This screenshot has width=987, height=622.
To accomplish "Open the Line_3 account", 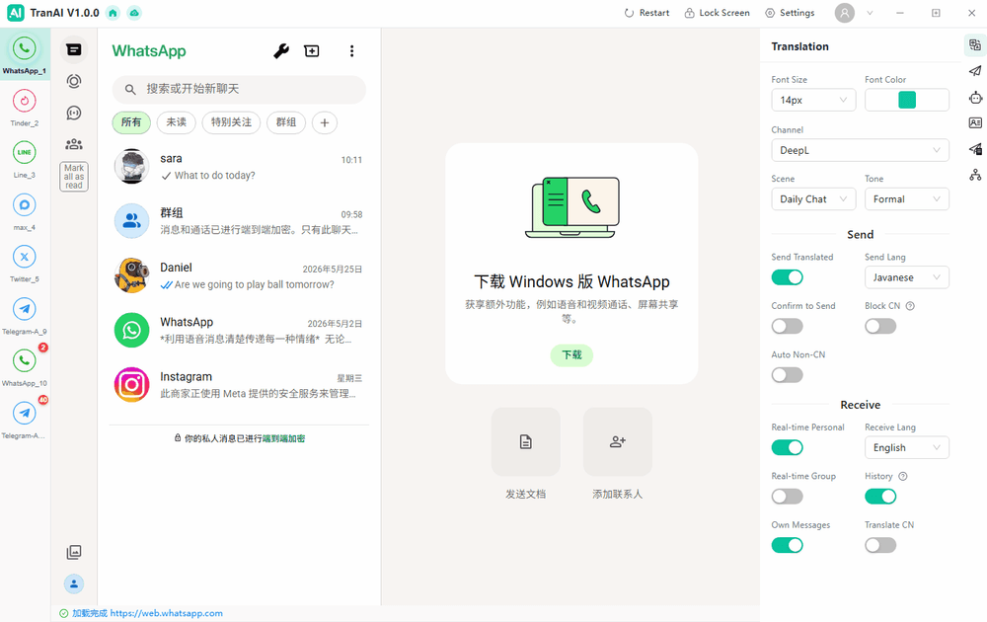I will click(25, 159).
